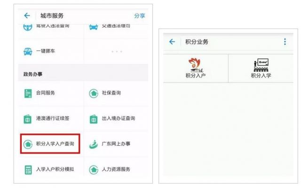Click the 分享 link
308x192 pixels.
click(140, 15)
